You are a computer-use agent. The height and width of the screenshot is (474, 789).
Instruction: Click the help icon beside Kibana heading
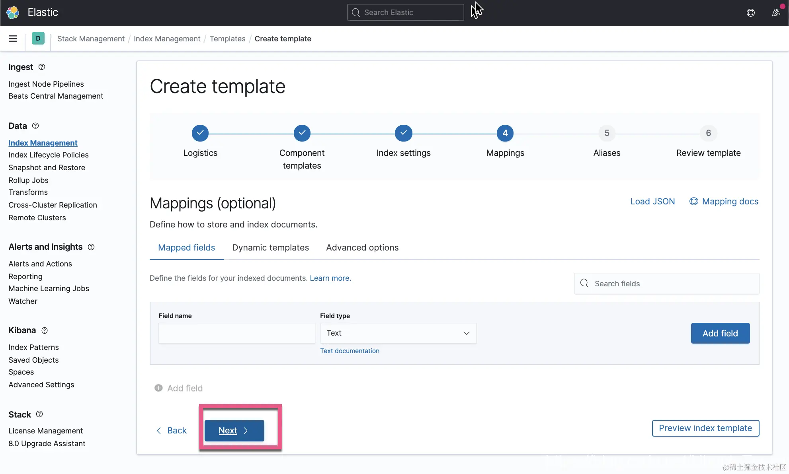coord(45,330)
